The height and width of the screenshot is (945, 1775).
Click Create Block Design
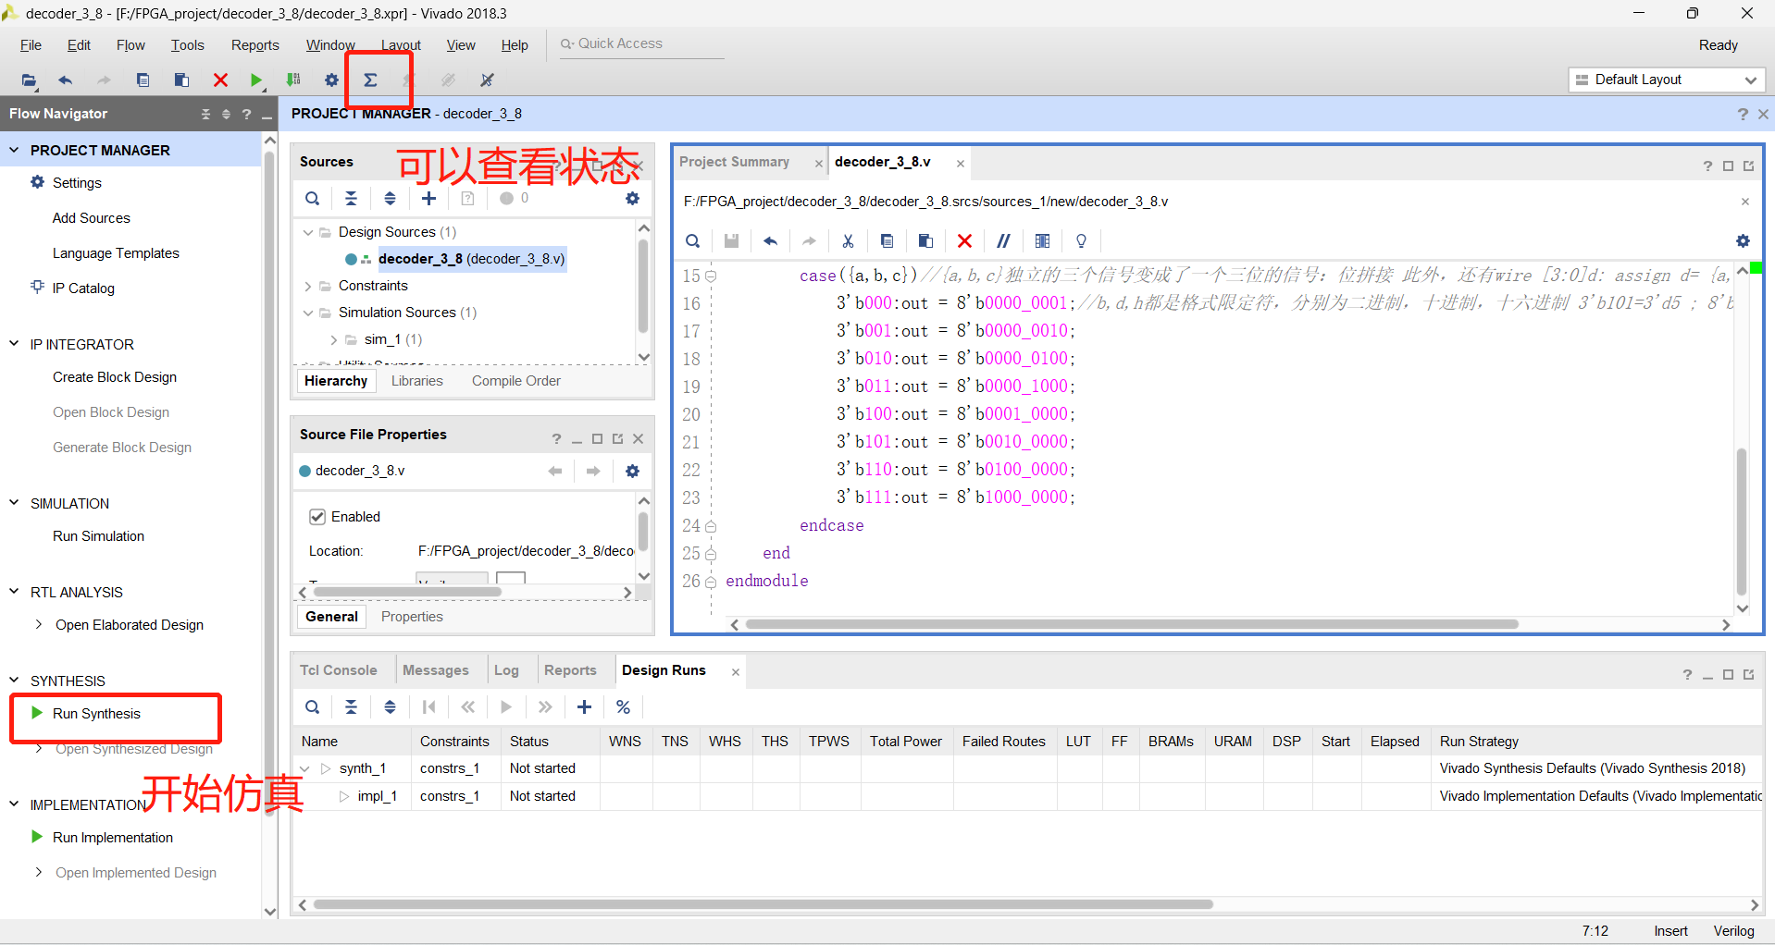pos(115,377)
